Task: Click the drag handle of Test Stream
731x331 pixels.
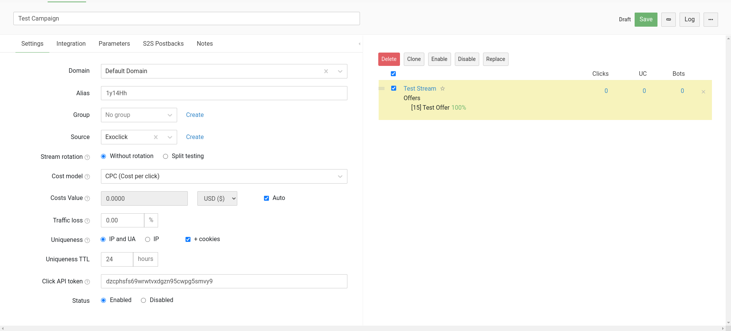Action: (382, 88)
